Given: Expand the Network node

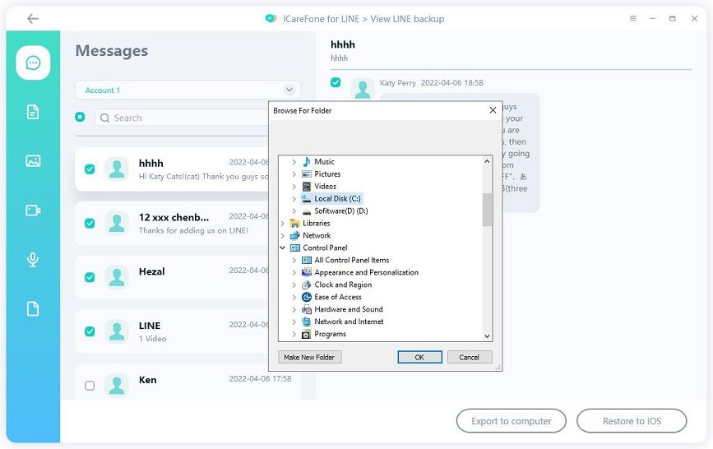Looking at the screenshot, I should pyautogui.click(x=282, y=235).
